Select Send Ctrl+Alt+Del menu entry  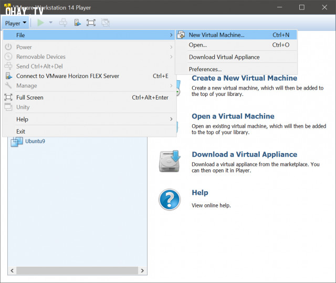[89, 67]
